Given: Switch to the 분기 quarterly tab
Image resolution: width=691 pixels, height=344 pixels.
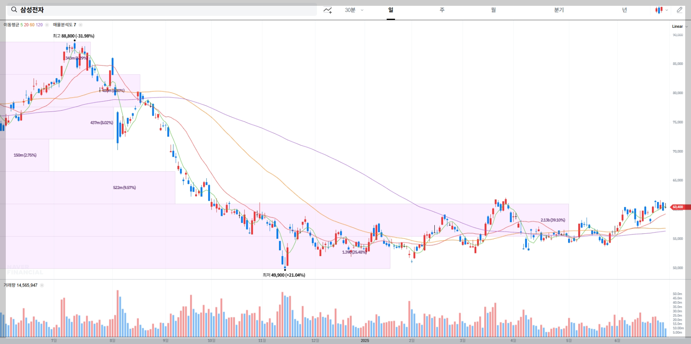Looking at the screenshot, I should click(x=559, y=10).
